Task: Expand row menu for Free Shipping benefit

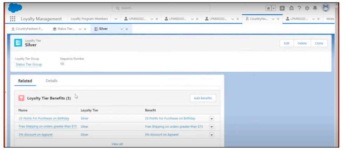Action: [x=211, y=127]
